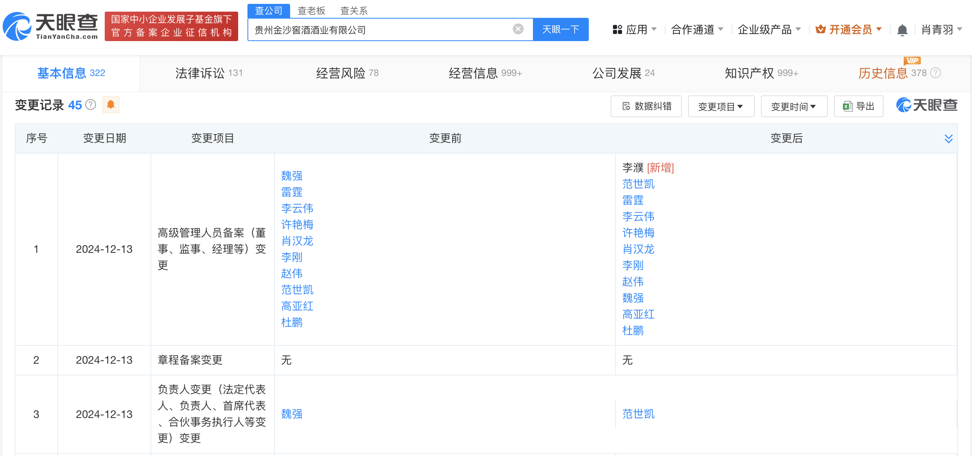
Task: Select the 查关系 search tab
Action: pos(354,10)
